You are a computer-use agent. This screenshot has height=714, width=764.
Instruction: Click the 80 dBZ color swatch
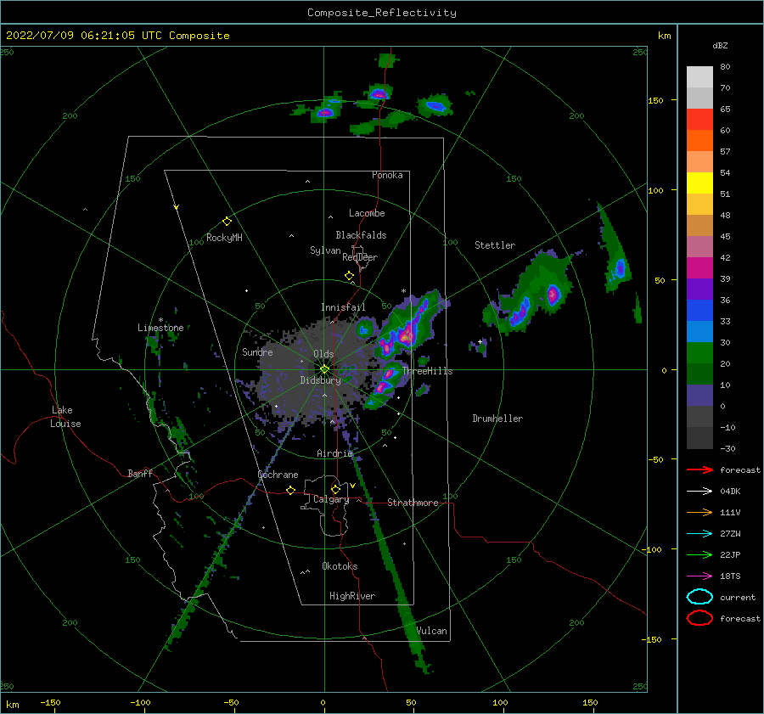tap(699, 77)
